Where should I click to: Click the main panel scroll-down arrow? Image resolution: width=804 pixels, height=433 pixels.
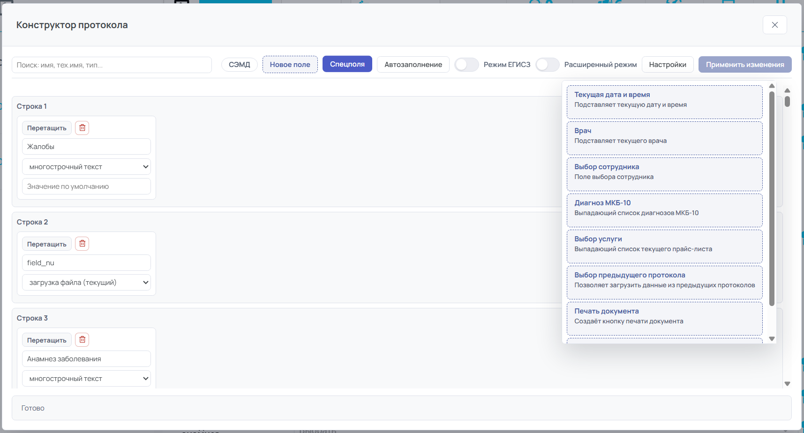787,383
